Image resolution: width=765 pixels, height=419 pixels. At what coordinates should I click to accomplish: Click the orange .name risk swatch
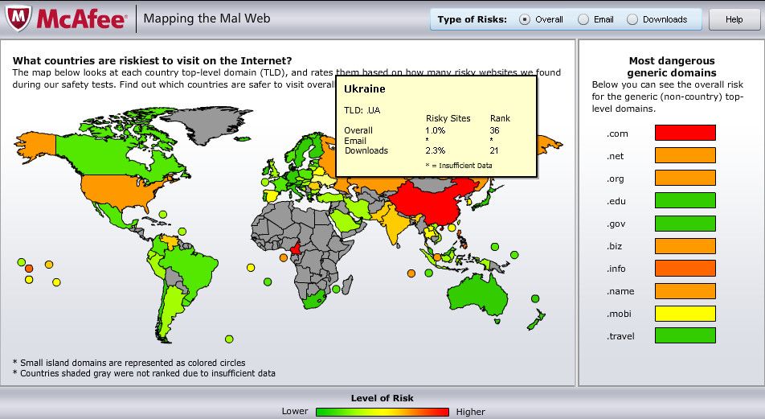pos(685,290)
